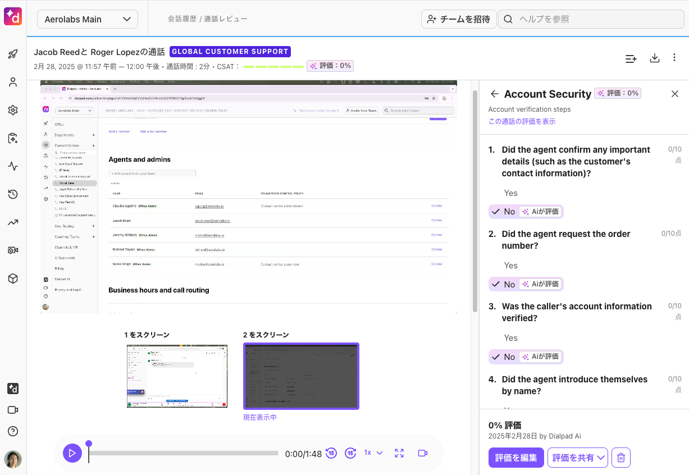Select Yes for confirming important details question
The image size is (689, 475).
[511, 193]
